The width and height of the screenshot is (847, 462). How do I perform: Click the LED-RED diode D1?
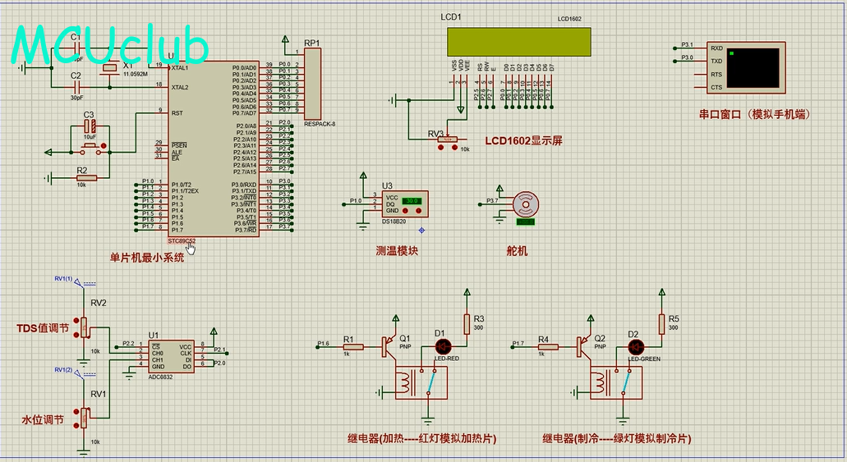pos(440,347)
